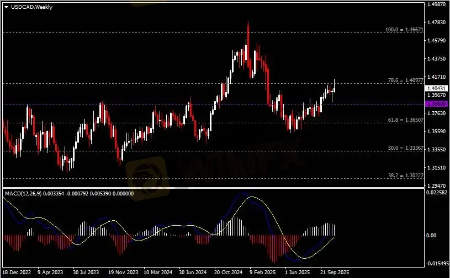Click the 50.0 = 1.33367 Fibonacci level

pyautogui.click(x=405, y=148)
